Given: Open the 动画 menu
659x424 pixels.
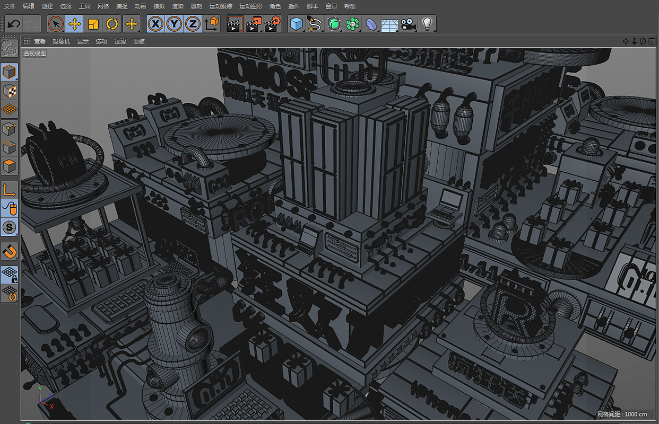Looking at the screenshot, I should tap(140, 6).
